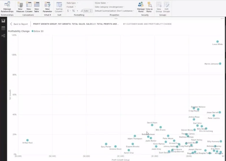The height and width of the screenshot is (161, 226).
Task: Add a New Column
Action: click(x=29, y=7)
